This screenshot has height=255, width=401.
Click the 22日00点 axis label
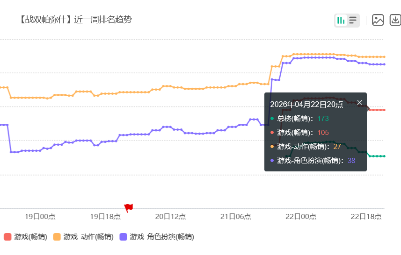(301, 217)
